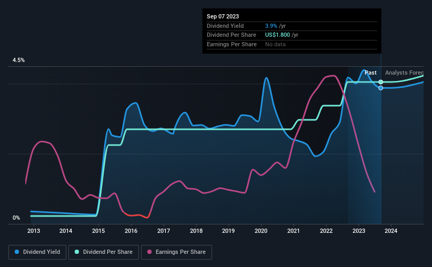Select the 2024 label on the x-axis
This screenshot has height=267, width=432.
tap(391, 231)
